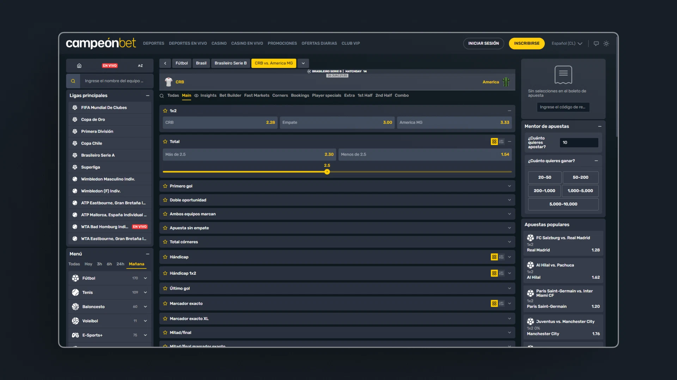Open the chat support icon
677x380 pixels.
[596, 44]
